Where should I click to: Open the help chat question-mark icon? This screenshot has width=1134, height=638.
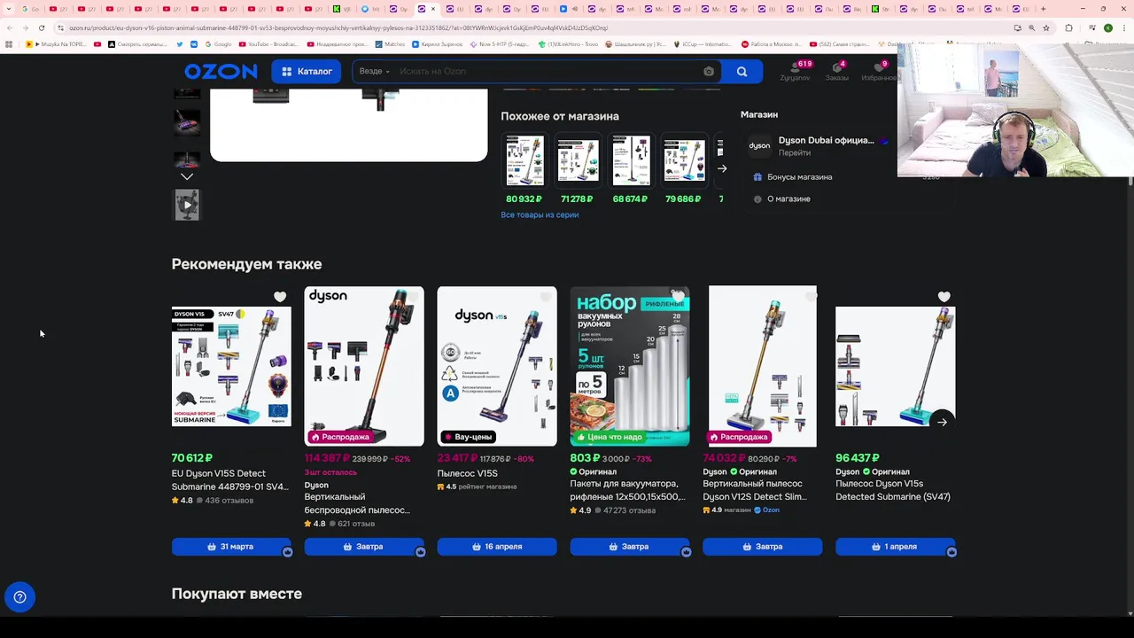tap(19, 597)
